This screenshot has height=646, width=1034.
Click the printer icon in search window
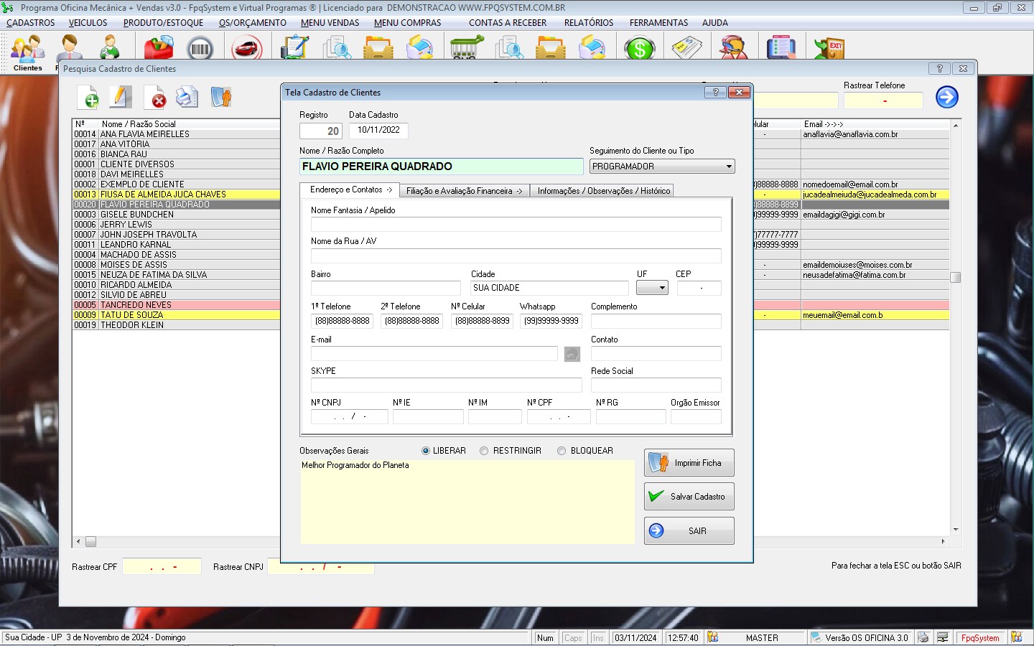click(x=187, y=98)
